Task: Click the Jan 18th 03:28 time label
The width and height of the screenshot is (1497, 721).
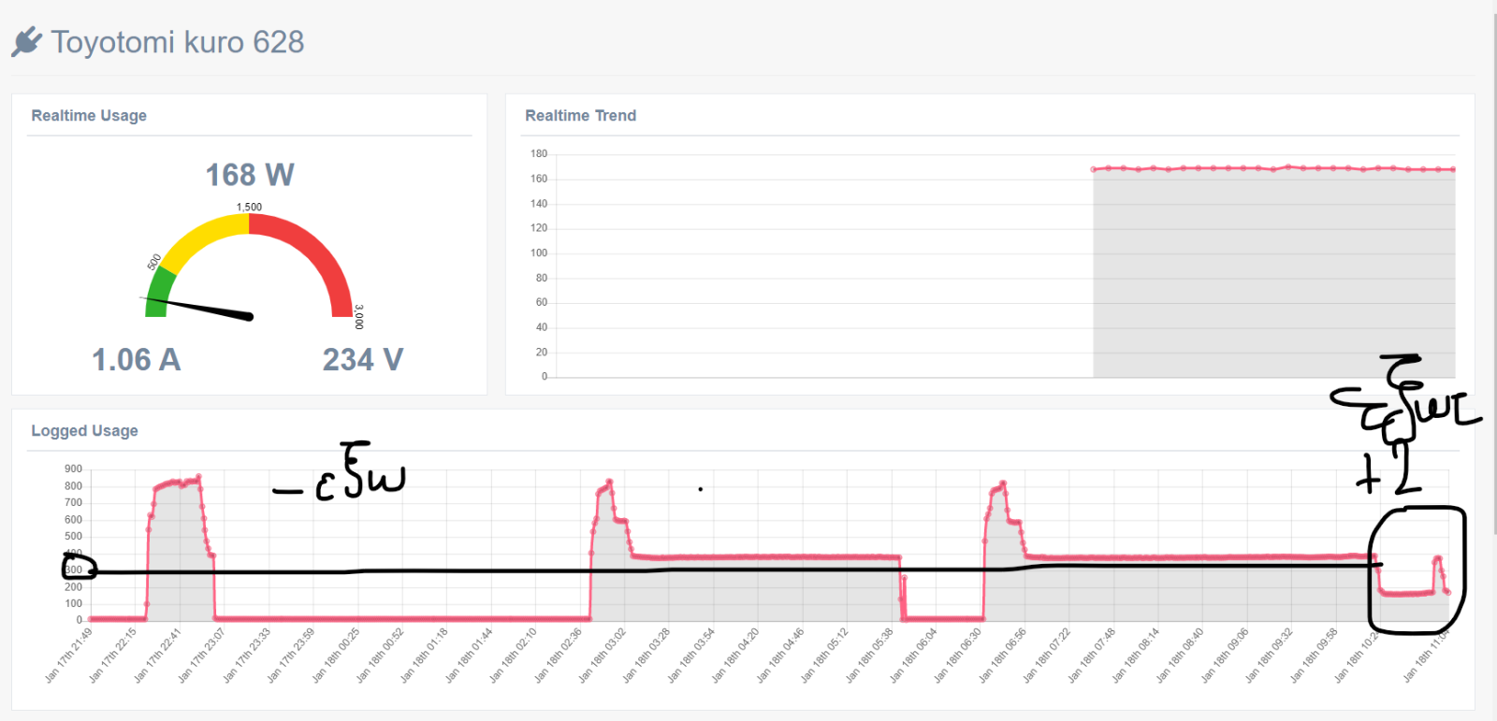Action: pyautogui.click(x=647, y=655)
